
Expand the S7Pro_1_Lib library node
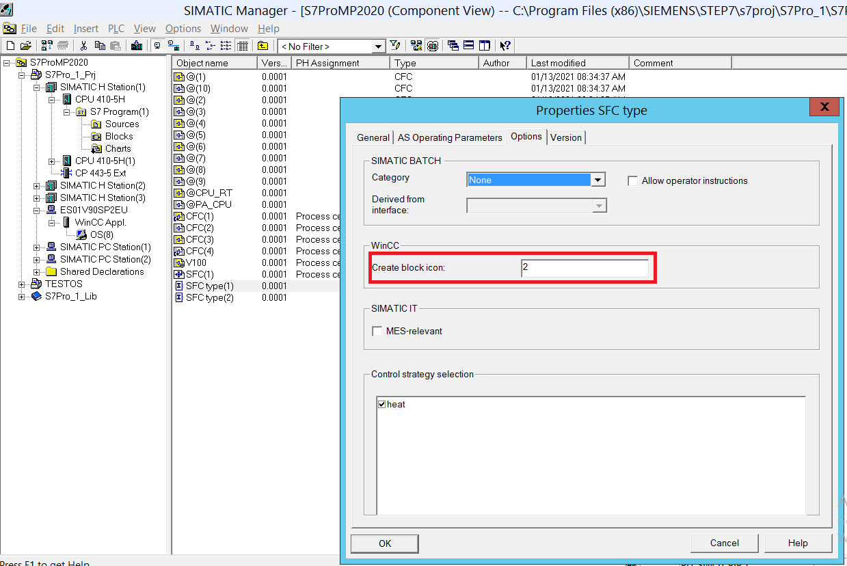click(x=21, y=297)
